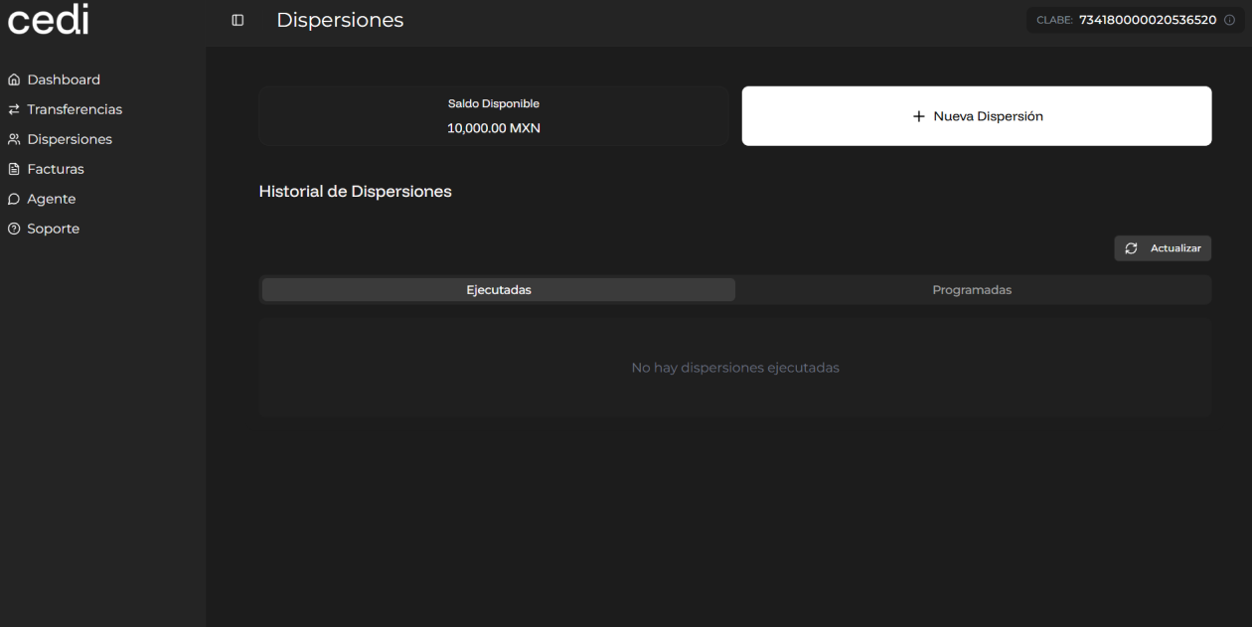This screenshot has width=1252, height=627.
Task: Click the Soporte help icon
Action: click(x=14, y=229)
